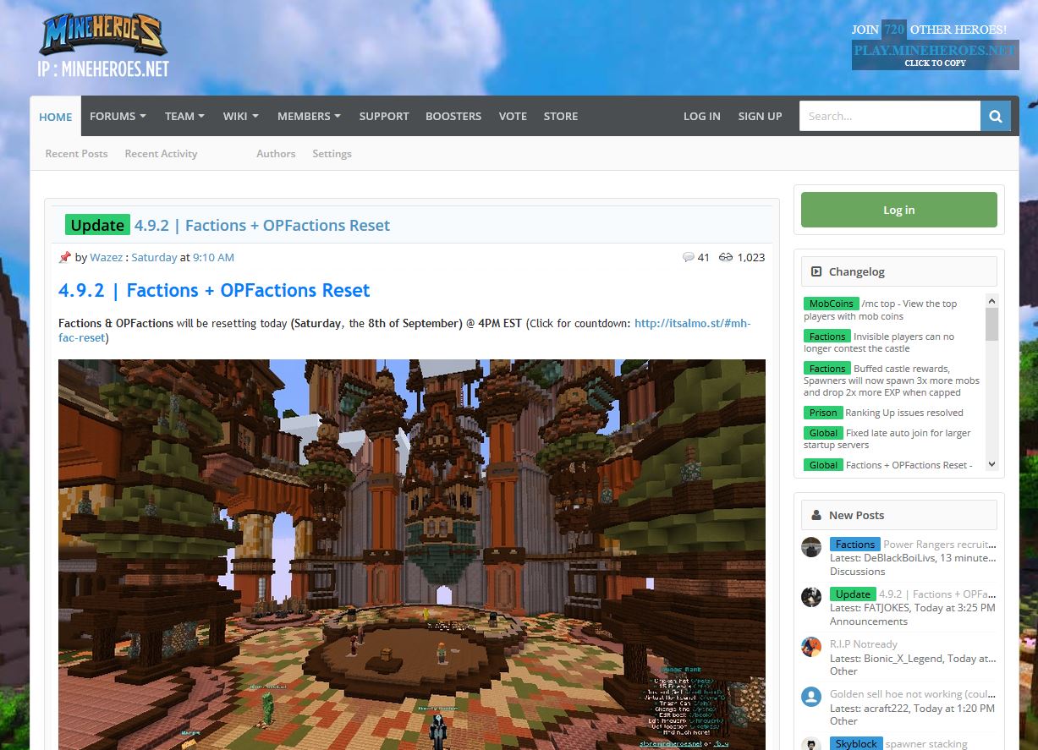Open the MEMBERS dropdown

(x=309, y=116)
